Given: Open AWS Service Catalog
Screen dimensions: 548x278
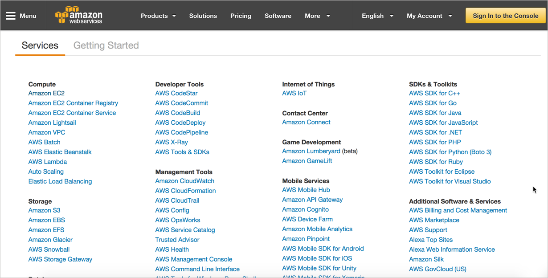Looking at the screenshot, I should coord(185,230).
